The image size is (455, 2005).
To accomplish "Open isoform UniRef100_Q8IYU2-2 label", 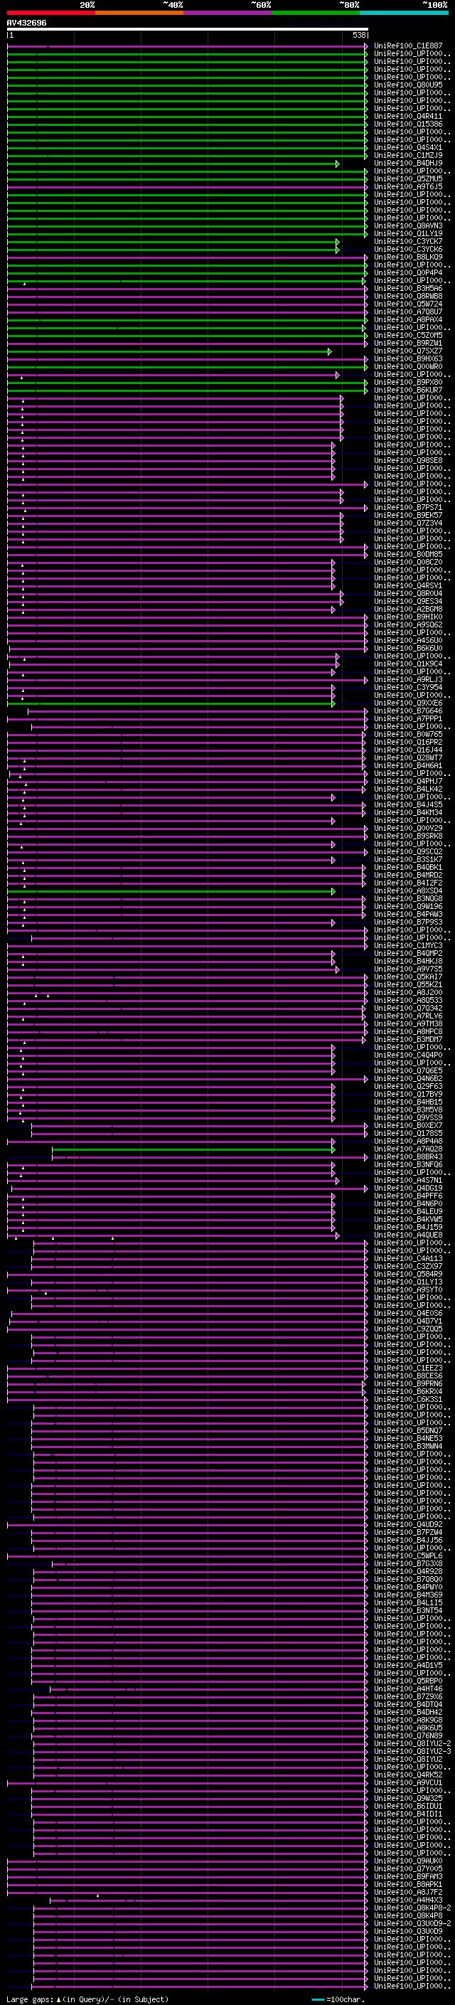I will tap(412, 1743).
